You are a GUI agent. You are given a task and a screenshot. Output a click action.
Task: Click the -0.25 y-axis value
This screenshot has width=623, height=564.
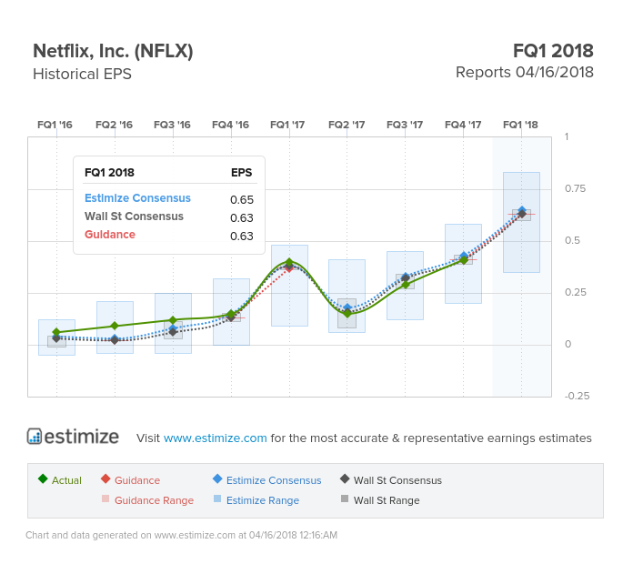click(577, 396)
